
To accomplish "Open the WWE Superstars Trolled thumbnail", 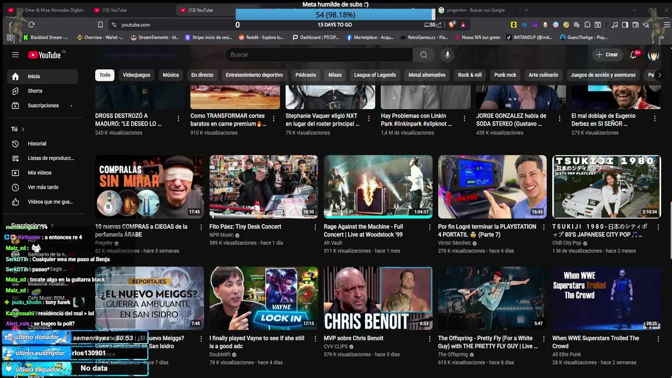I will [x=606, y=298].
